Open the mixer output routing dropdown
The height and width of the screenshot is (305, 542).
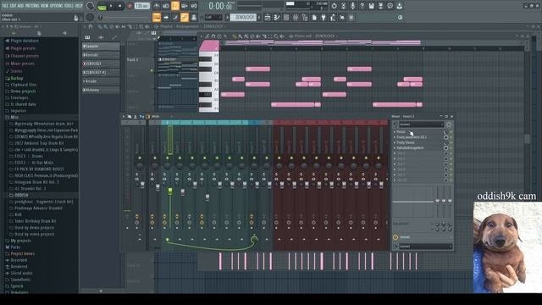(425, 247)
